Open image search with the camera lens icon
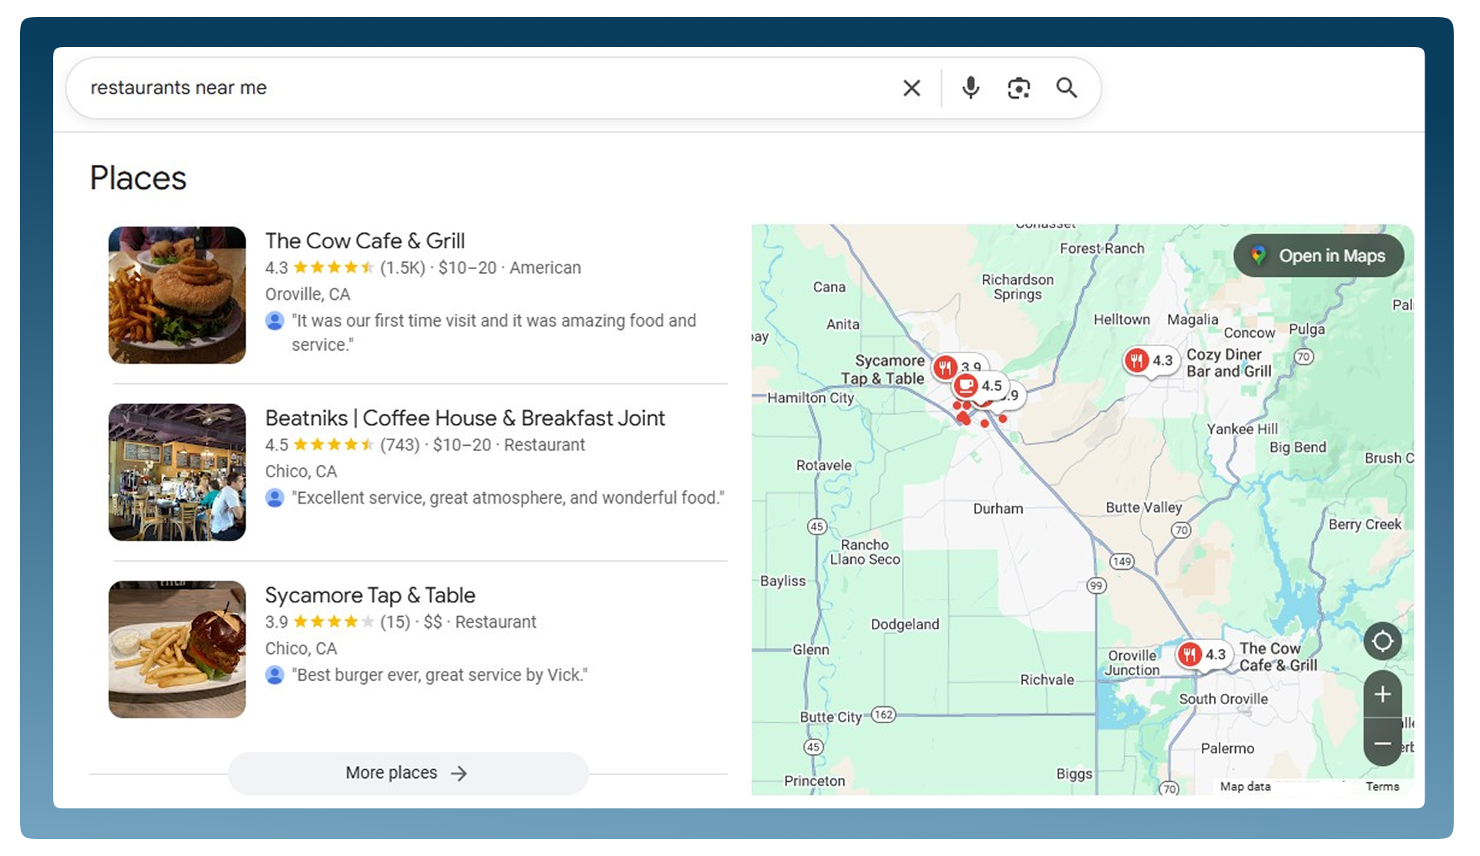The height and width of the screenshot is (856, 1480). [1018, 88]
